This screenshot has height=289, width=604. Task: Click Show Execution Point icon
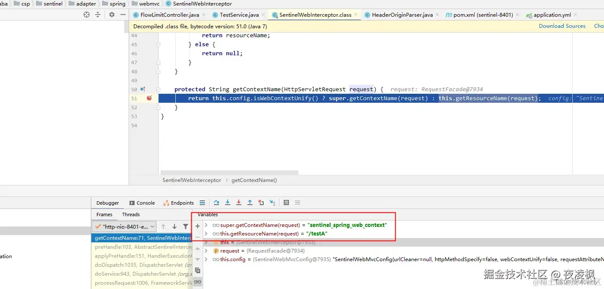click(x=202, y=203)
